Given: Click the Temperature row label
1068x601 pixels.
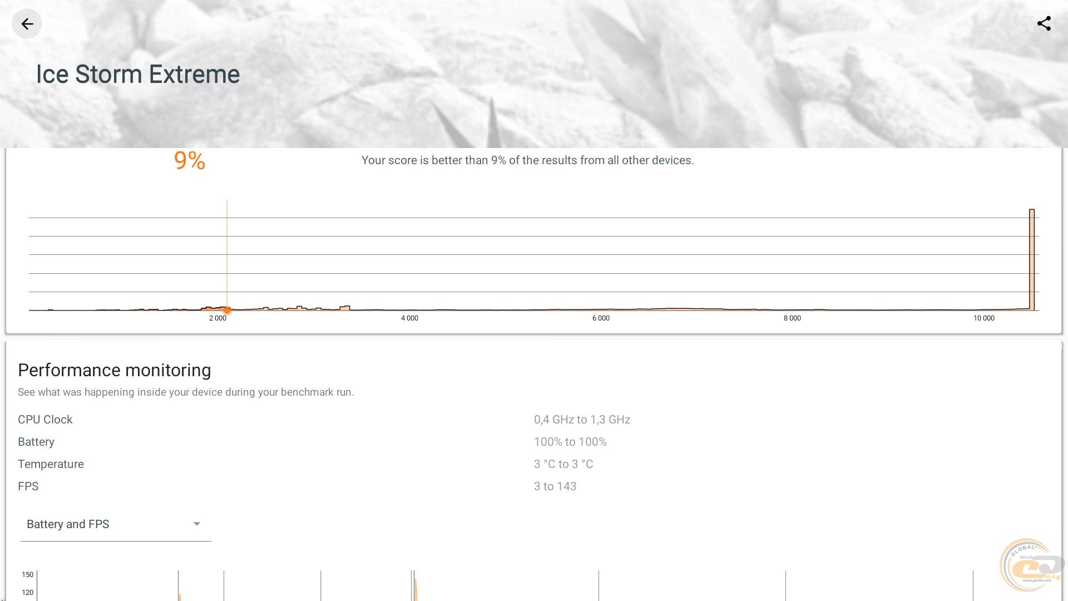Looking at the screenshot, I should (51, 464).
